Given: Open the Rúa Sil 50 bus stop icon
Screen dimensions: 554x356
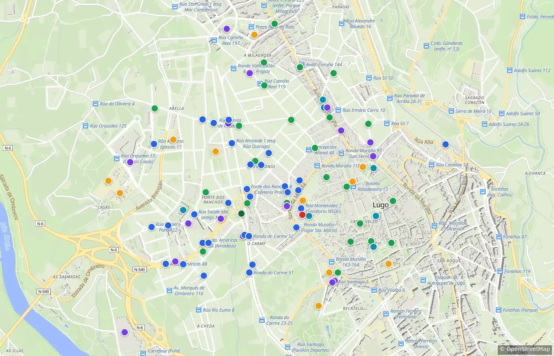Looking at the screenshot, I should tap(369, 78).
